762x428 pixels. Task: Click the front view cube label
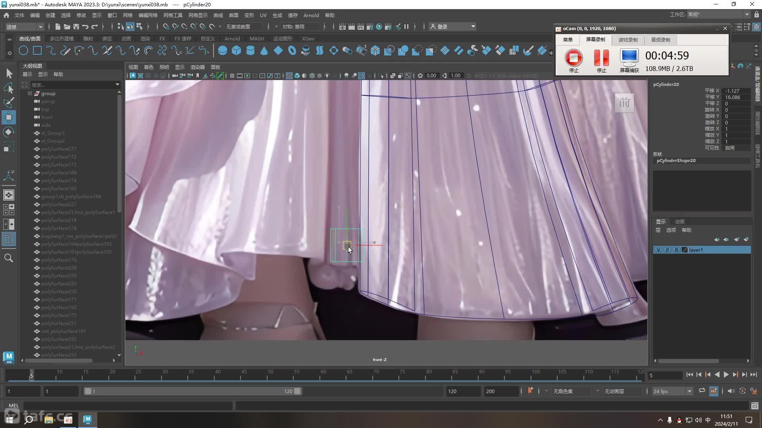pyautogui.click(x=624, y=103)
